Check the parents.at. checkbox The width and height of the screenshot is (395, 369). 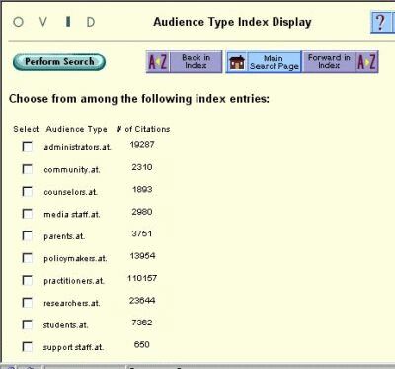[28, 235]
